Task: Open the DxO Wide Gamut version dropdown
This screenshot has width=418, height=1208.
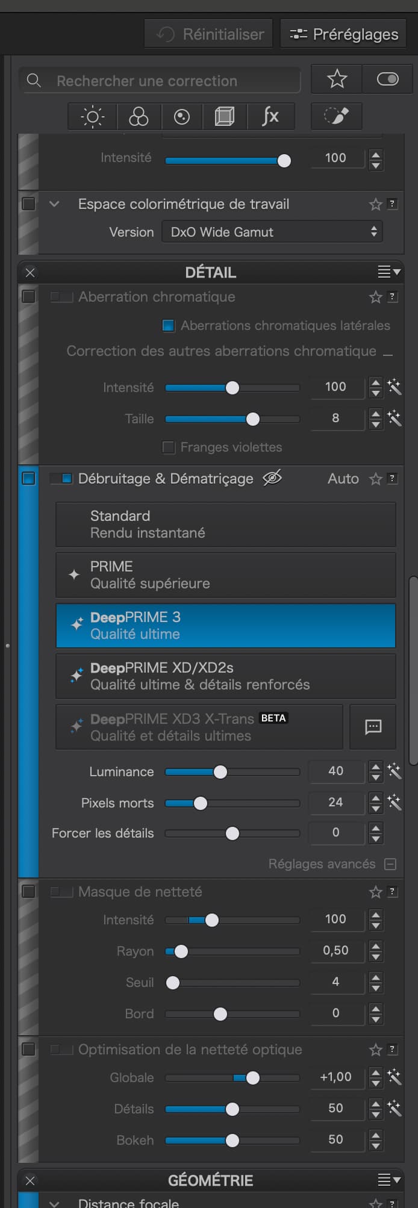Action: [x=272, y=232]
